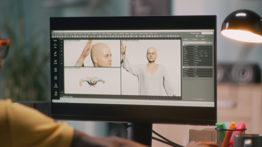Click the wrench icon in top toolbar
Screen dimensions: 262x147
click(160, 36)
